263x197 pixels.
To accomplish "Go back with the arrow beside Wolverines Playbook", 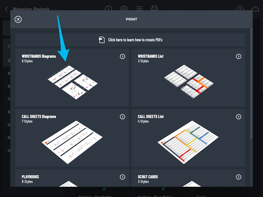I will (x=6, y=9).
